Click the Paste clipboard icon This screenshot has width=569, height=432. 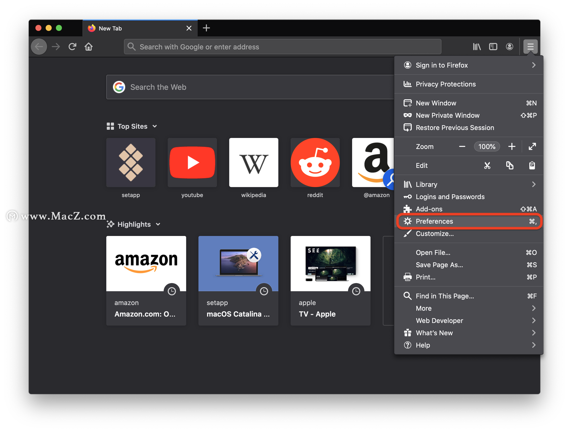[x=532, y=166]
